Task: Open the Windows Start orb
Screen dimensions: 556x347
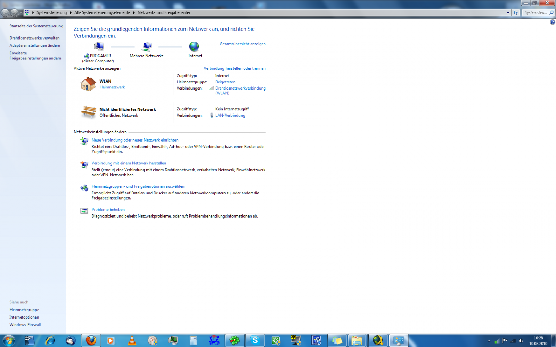Action: point(9,340)
